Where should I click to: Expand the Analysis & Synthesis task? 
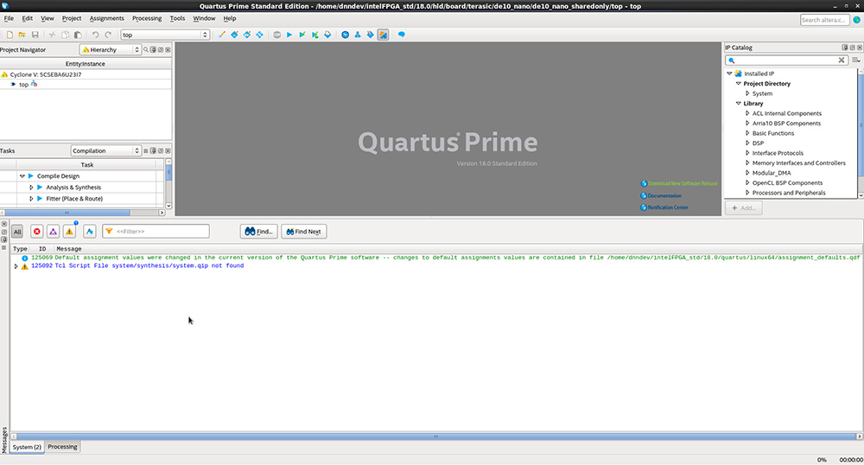coord(31,188)
